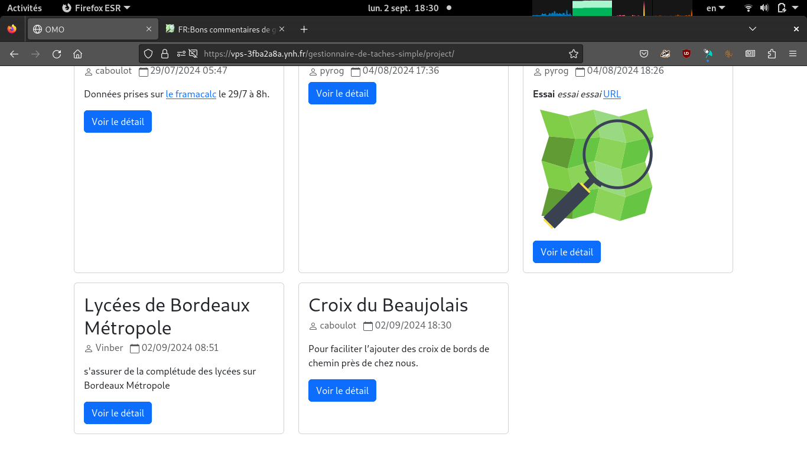This screenshot has width=807, height=453.
Task: Expand the list all tabs chevron
Action: 753,29
